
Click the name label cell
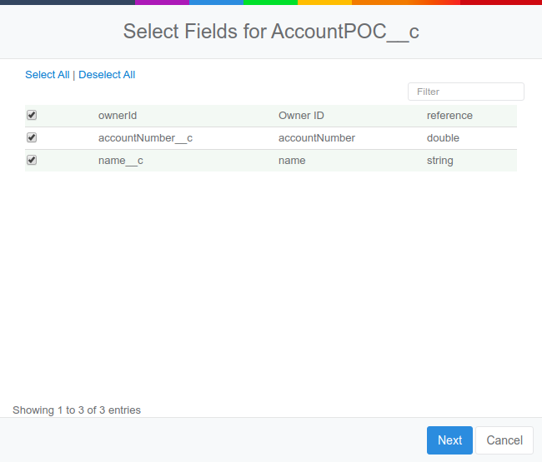click(292, 161)
